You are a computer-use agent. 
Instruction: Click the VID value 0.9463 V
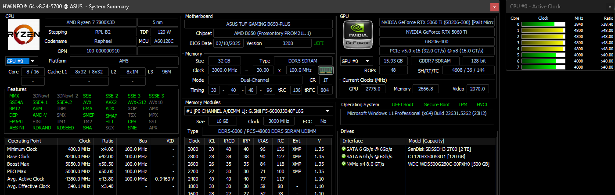coord(165,179)
